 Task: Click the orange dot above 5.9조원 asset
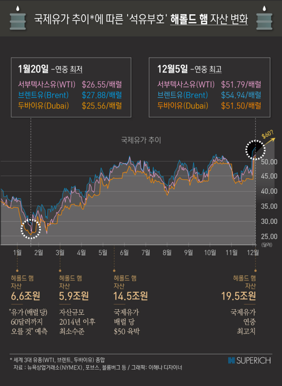60,271
